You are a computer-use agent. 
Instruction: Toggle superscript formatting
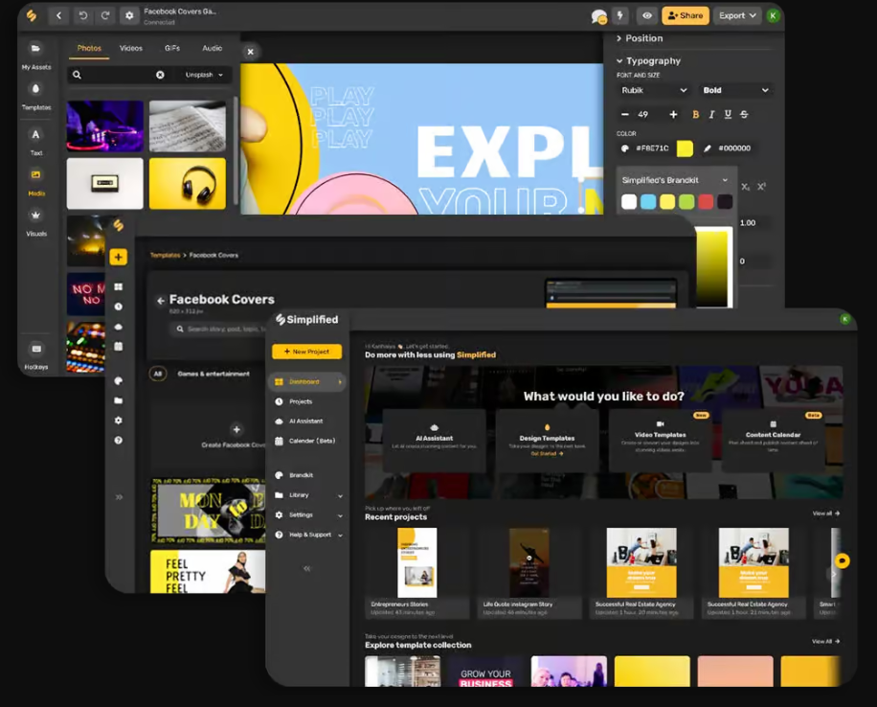(761, 187)
